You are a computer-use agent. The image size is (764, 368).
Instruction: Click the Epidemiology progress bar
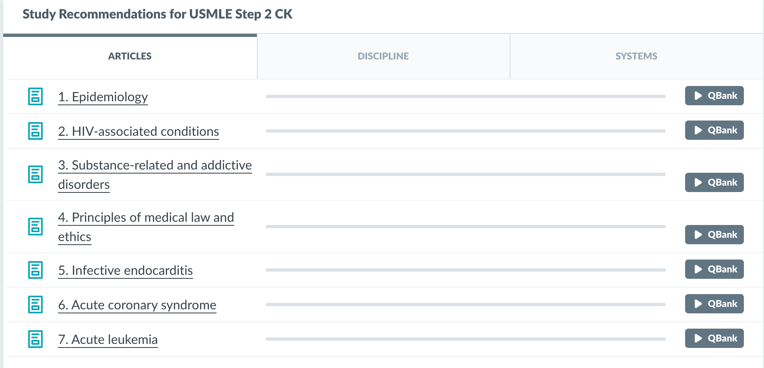click(x=465, y=96)
